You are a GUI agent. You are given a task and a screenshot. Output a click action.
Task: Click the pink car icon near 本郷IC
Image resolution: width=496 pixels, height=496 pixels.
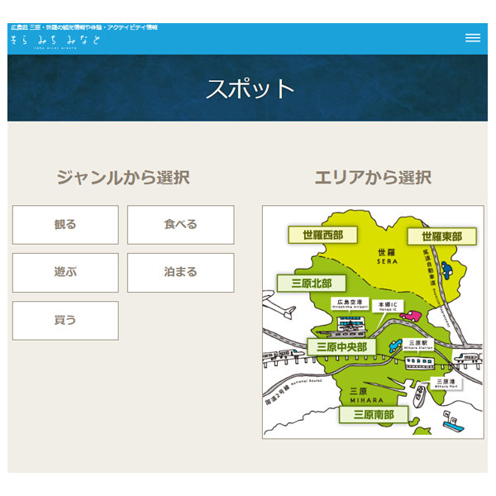408,315
